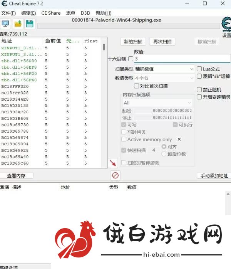Viewport: 231px width, 269px height.
Task: Click the 查看内存 button
Action: 16,175
